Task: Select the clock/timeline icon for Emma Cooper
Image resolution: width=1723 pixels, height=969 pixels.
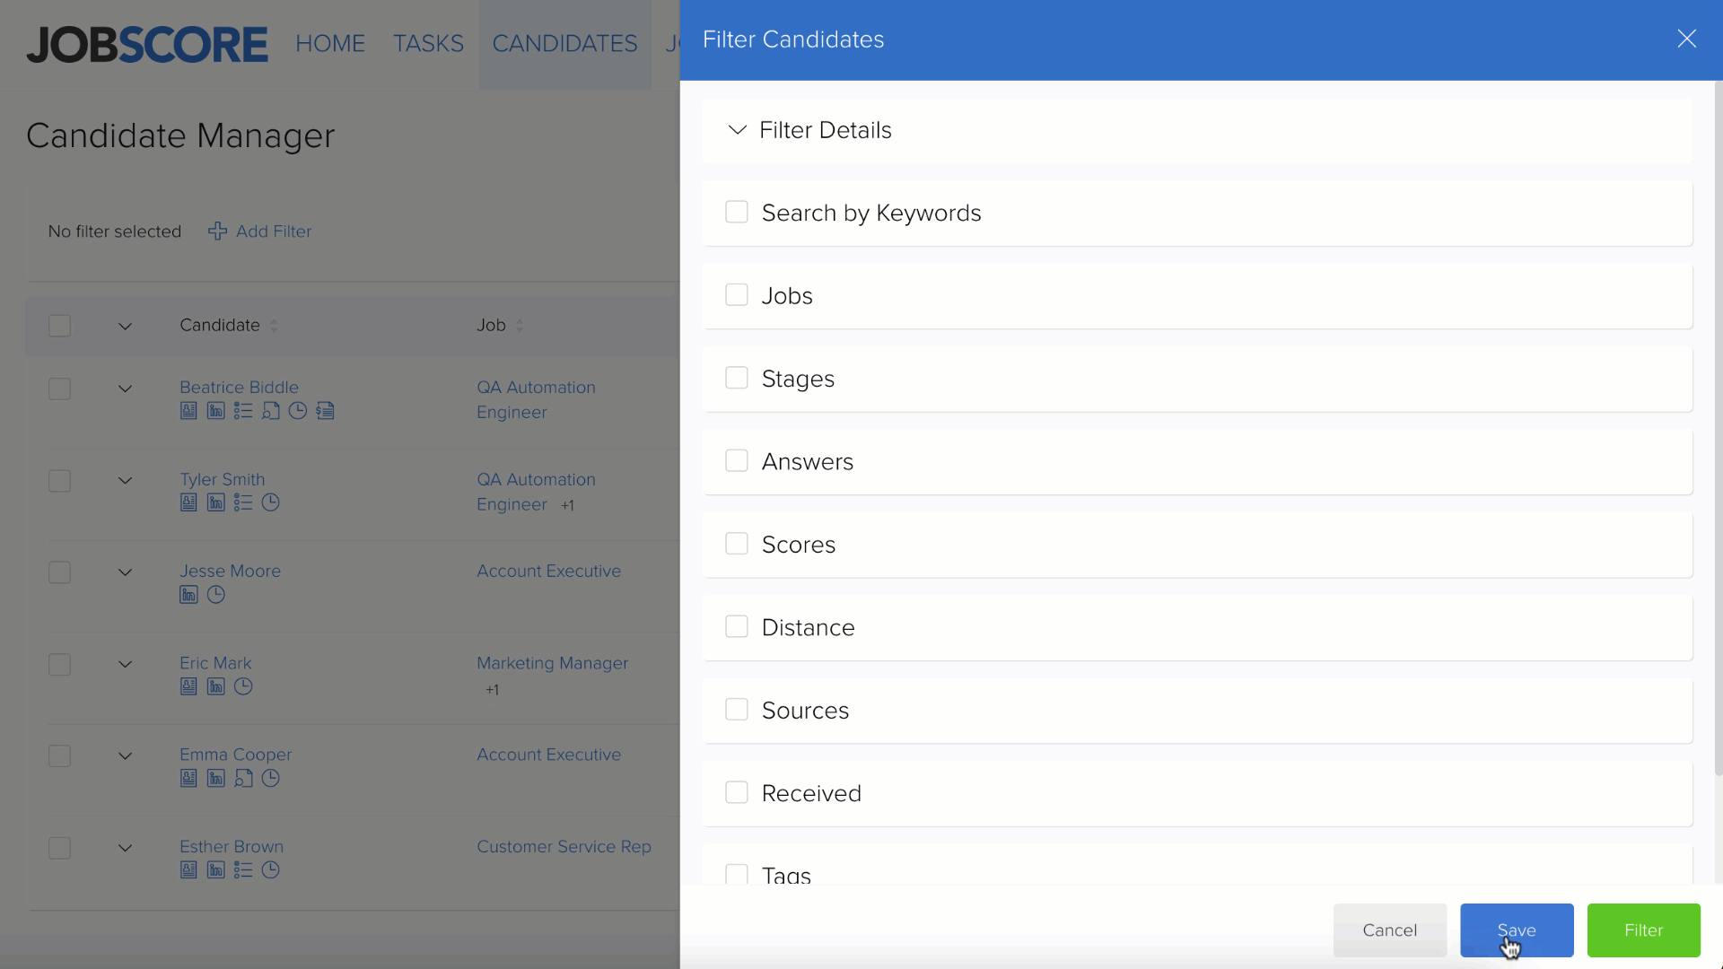Action: (x=270, y=777)
